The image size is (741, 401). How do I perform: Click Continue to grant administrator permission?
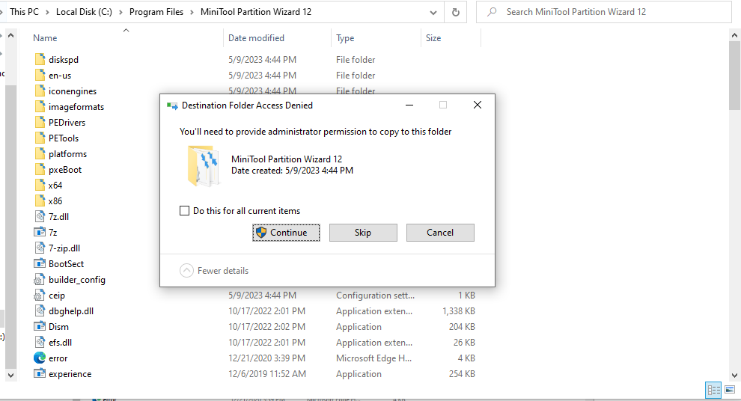click(x=286, y=233)
